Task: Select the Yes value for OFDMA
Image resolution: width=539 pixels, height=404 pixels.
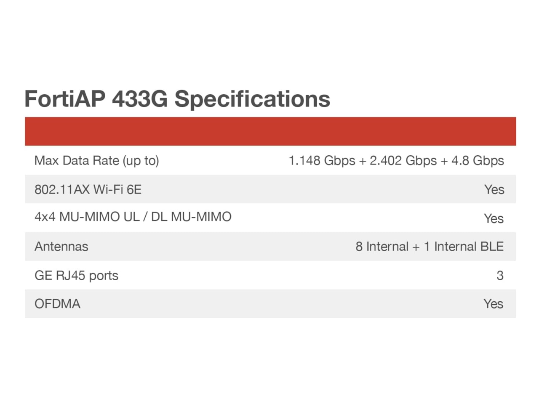Action: coord(493,303)
